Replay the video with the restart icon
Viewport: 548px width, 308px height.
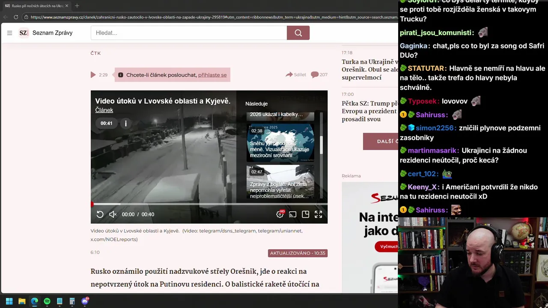tap(100, 214)
